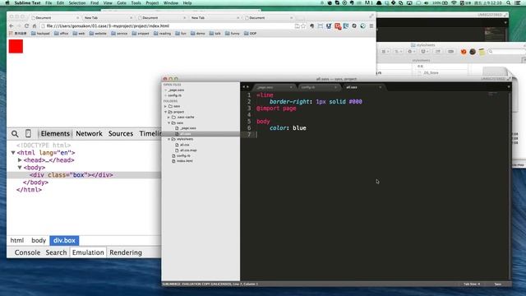The width and height of the screenshot is (526, 296).
Task: Click the red extension icon in Chrome's toolbar
Action: coord(338,25)
